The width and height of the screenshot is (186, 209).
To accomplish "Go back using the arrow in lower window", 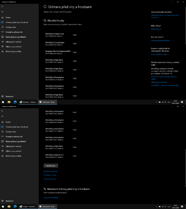I will point(2,111).
